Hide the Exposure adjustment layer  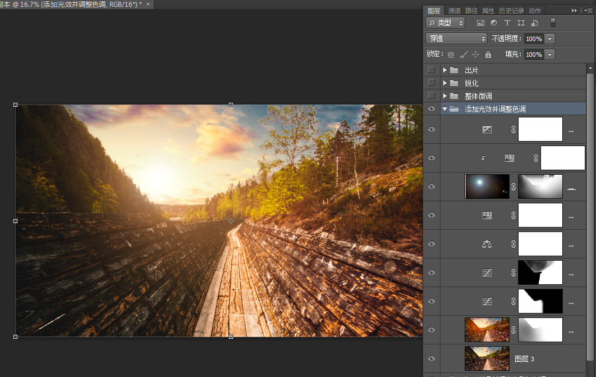click(x=432, y=129)
